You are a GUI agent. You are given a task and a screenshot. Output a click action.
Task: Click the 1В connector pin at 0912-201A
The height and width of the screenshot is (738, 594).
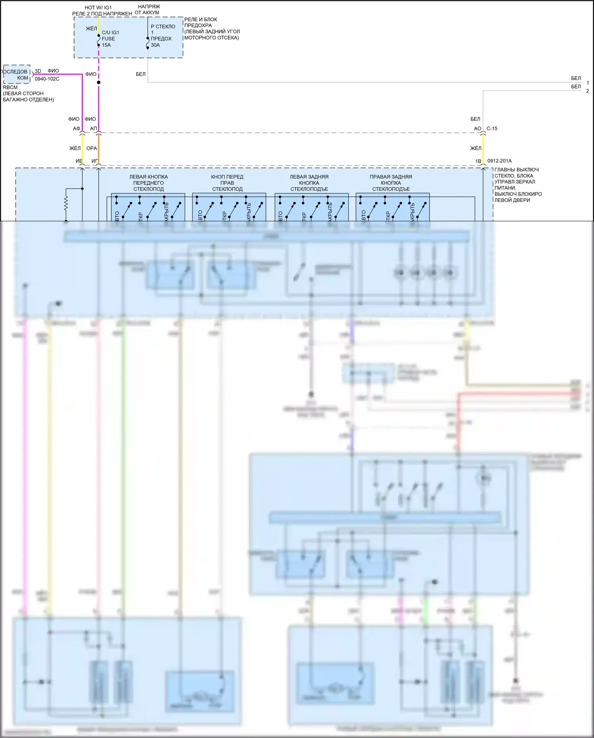point(483,163)
